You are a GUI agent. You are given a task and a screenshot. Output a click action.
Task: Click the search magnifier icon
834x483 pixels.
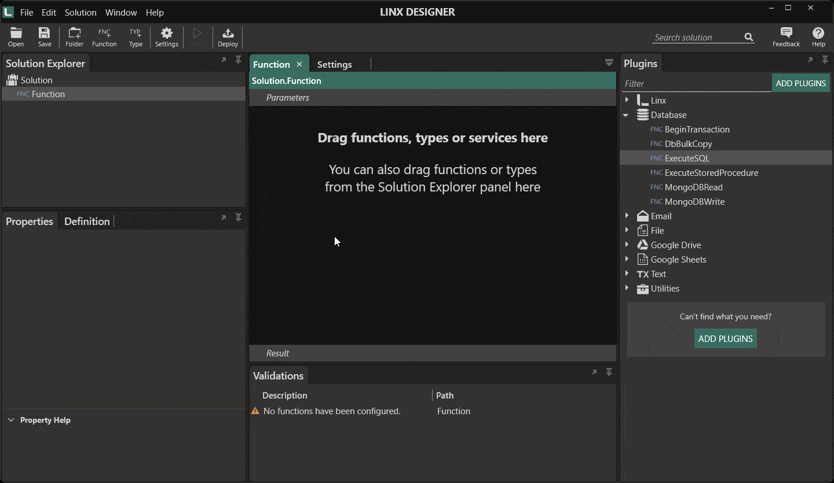tap(749, 38)
